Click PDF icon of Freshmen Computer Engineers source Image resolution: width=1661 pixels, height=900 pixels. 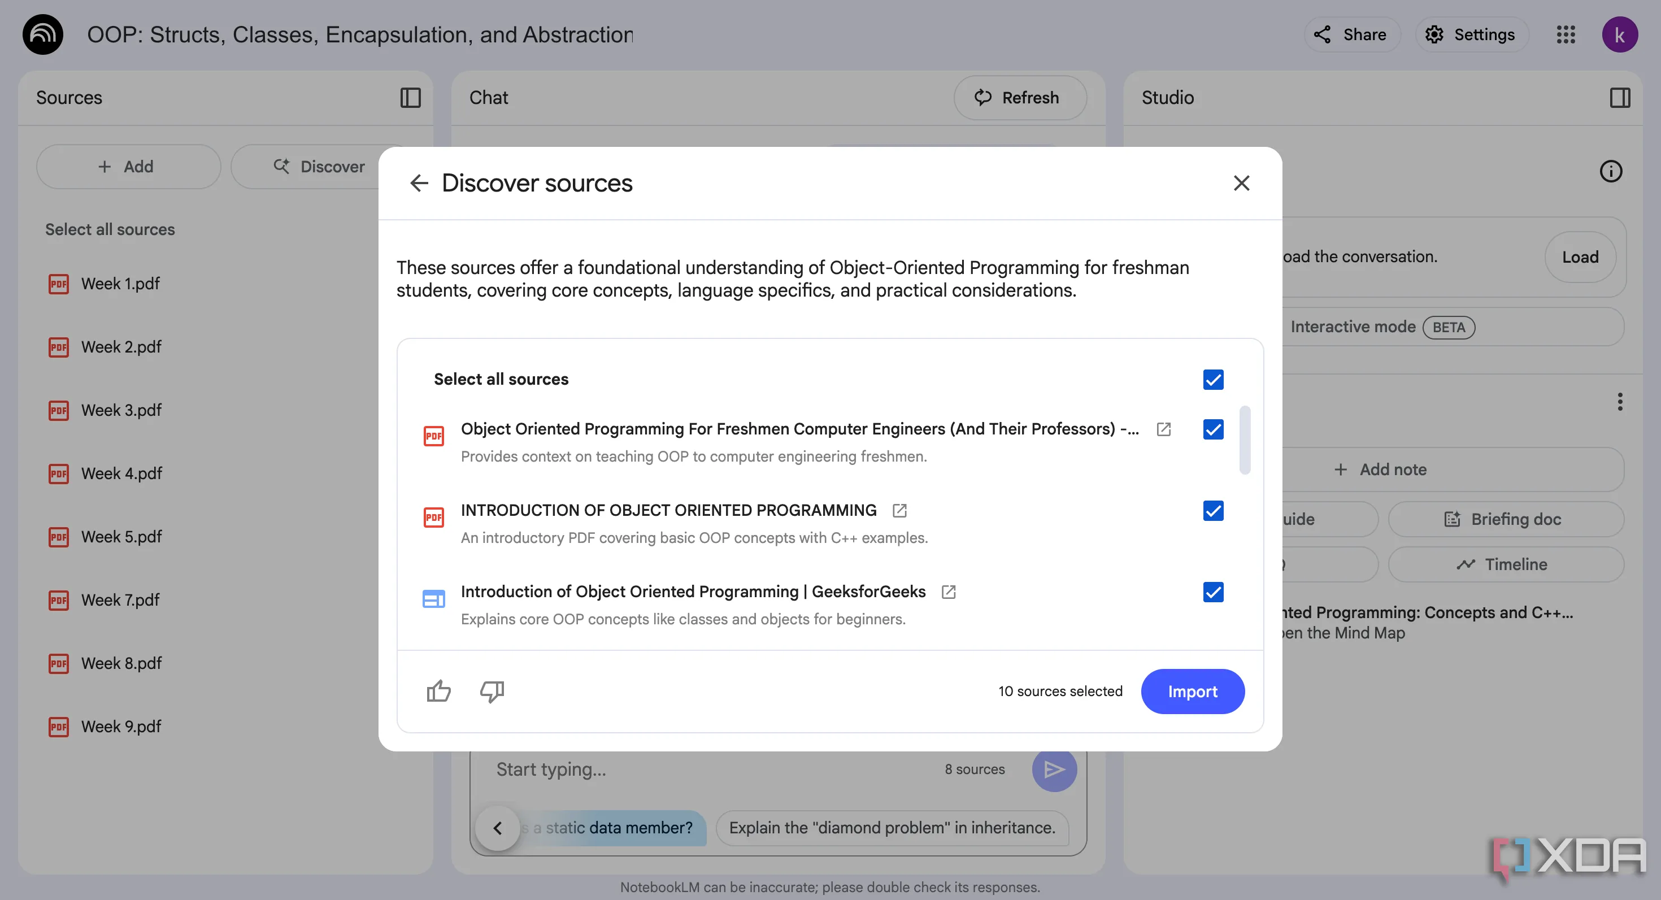433,436
